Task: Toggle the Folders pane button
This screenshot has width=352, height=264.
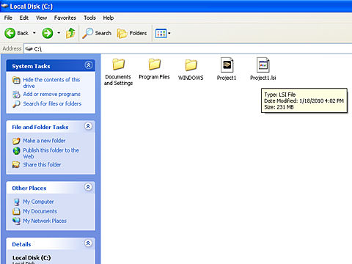Action: click(x=132, y=33)
